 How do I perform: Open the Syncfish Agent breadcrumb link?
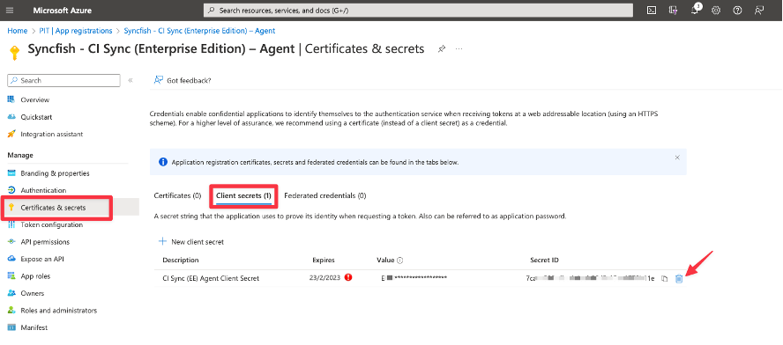[199, 31]
